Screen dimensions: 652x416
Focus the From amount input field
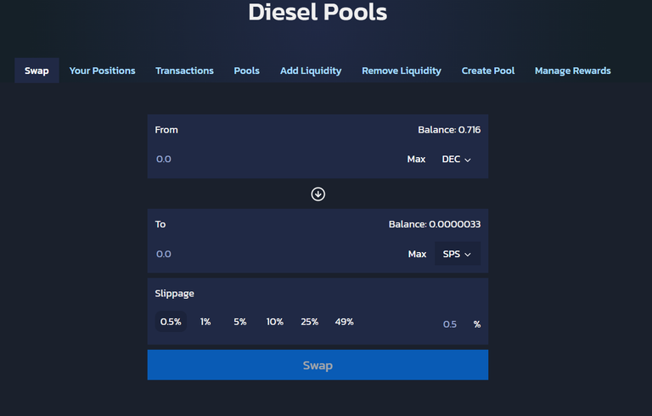[x=277, y=160]
